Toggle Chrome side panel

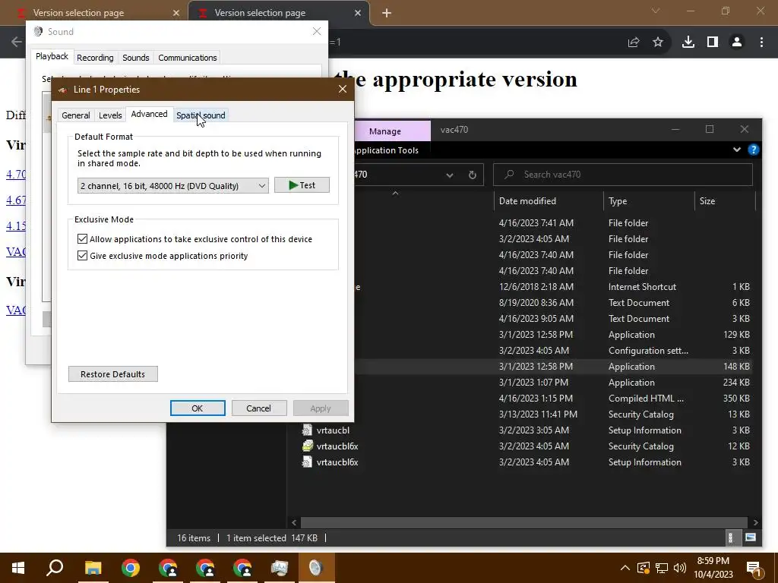tap(713, 43)
